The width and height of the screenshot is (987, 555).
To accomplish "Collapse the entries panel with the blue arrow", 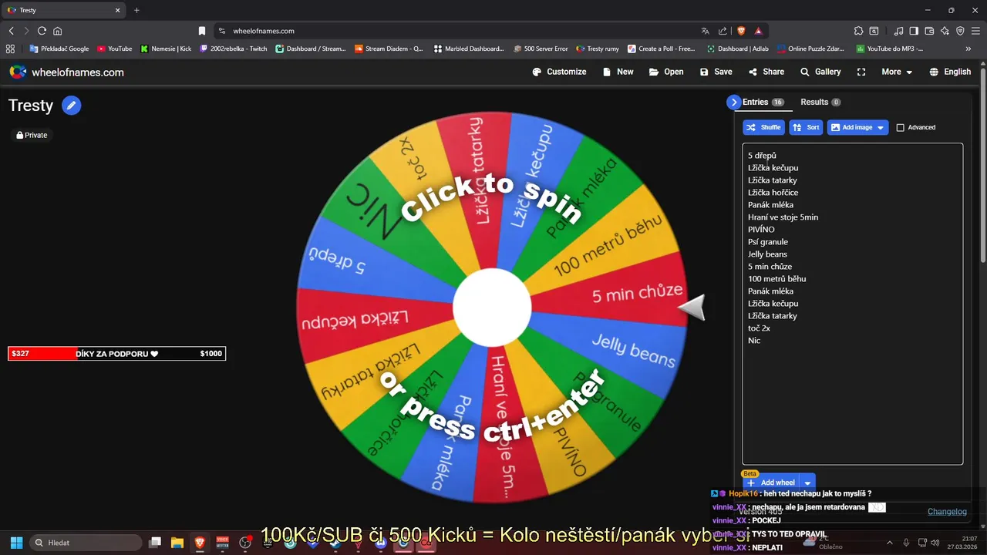I will pyautogui.click(x=734, y=102).
